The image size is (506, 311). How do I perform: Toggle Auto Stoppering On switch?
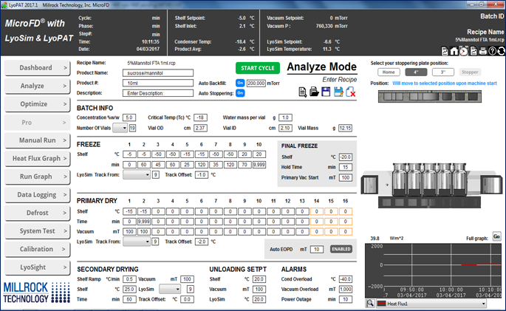(240, 93)
